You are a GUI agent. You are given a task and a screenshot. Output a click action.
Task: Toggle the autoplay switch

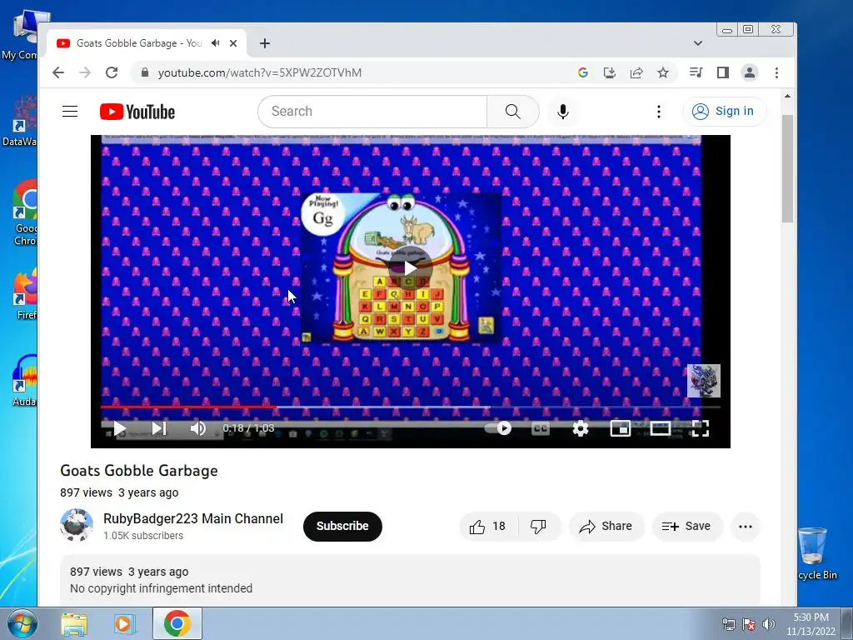click(x=499, y=428)
